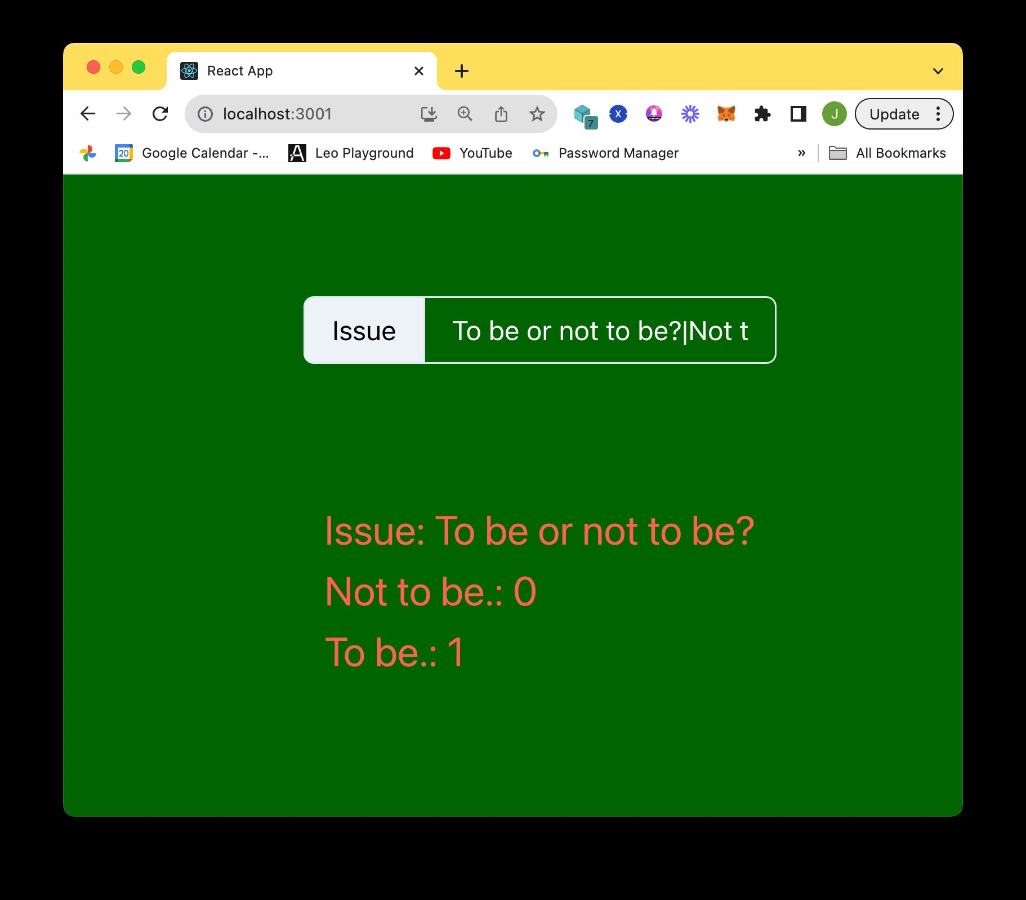The width and height of the screenshot is (1026, 900).
Task: Maximize window with the green button
Action: (x=139, y=68)
